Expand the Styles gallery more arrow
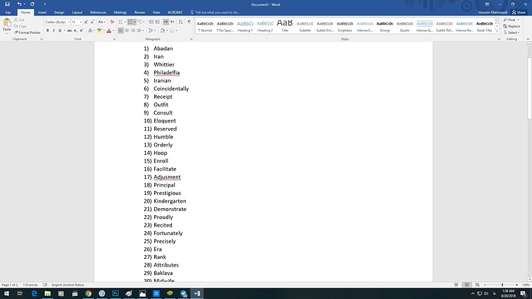The image size is (532, 299). pos(497,31)
